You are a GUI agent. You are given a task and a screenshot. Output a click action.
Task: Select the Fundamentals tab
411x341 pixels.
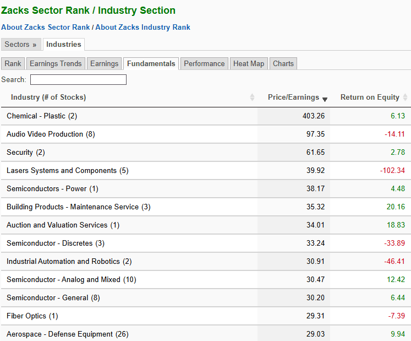pyautogui.click(x=151, y=63)
